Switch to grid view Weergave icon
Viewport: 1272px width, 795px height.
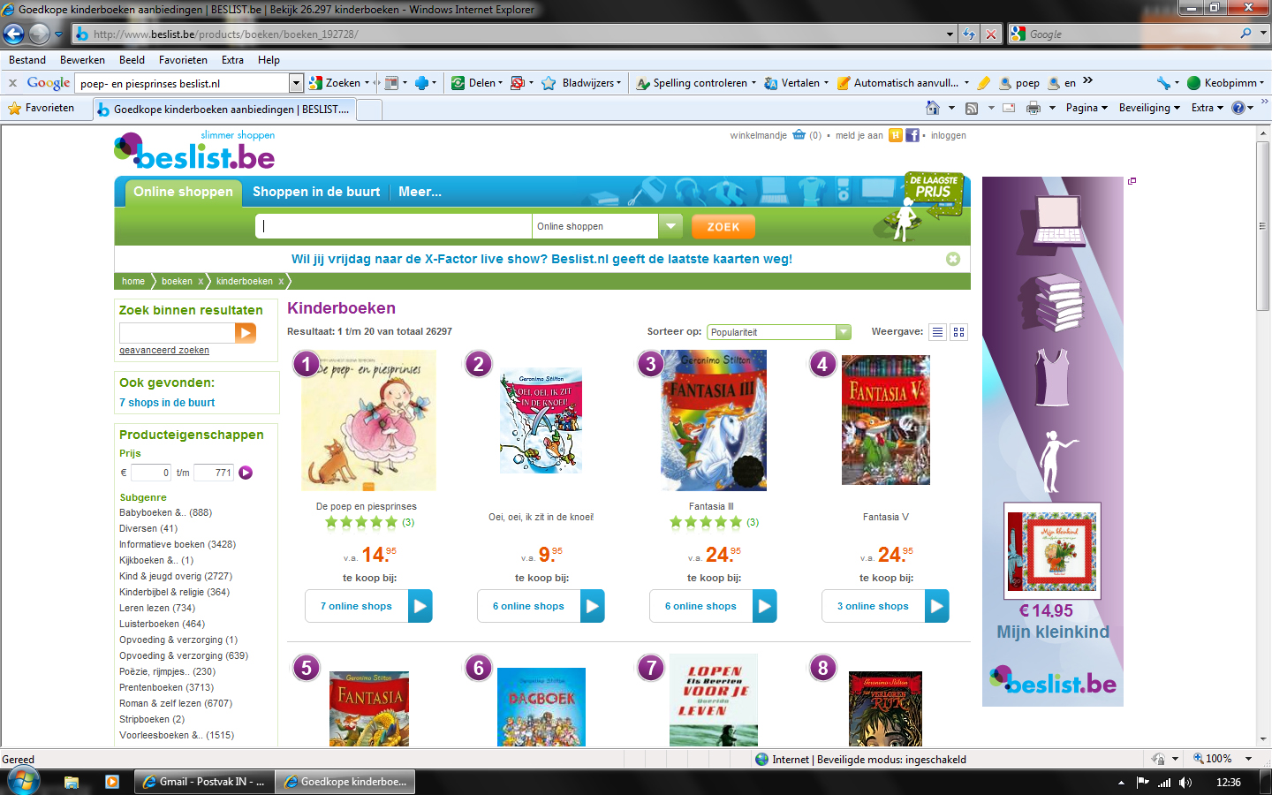(x=958, y=332)
